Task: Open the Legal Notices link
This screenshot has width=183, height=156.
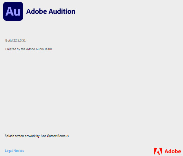Action: (15, 151)
